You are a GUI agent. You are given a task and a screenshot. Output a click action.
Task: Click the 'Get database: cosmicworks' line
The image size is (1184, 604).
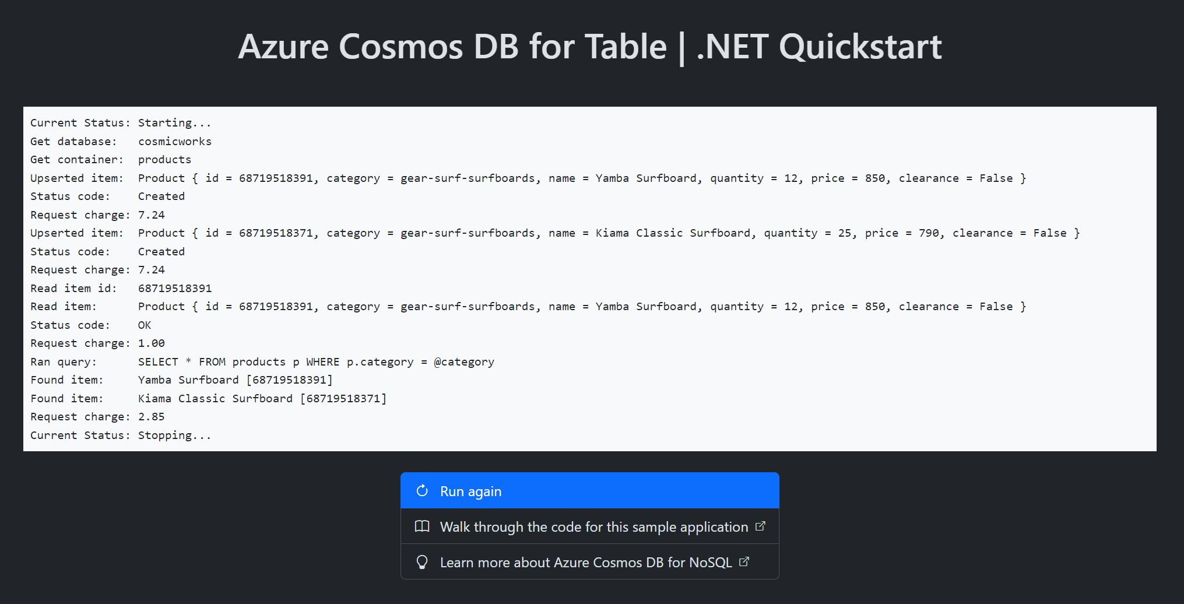[121, 142]
